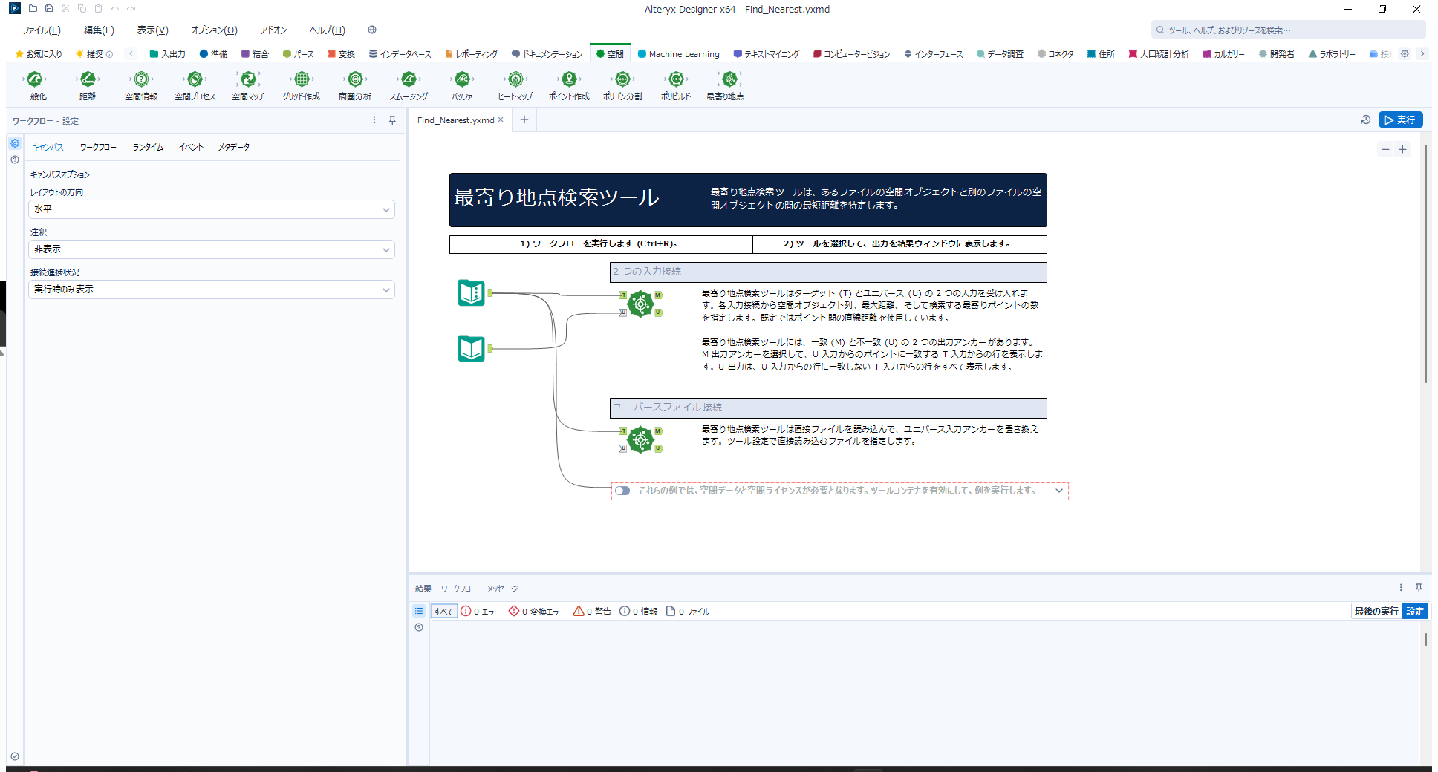Enable the disabled tool container toggle
The image size is (1438, 772).
point(622,491)
